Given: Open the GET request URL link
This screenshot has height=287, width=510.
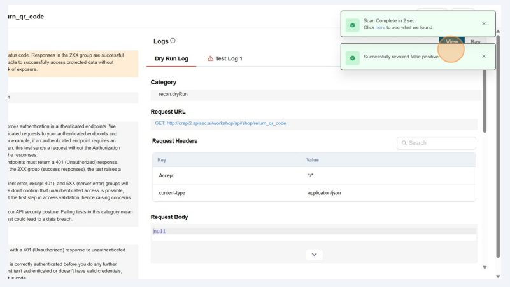Looking at the screenshot, I should (x=220, y=123).
